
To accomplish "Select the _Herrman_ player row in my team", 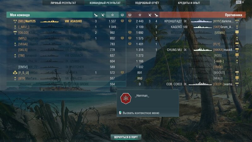I will 66,84.
